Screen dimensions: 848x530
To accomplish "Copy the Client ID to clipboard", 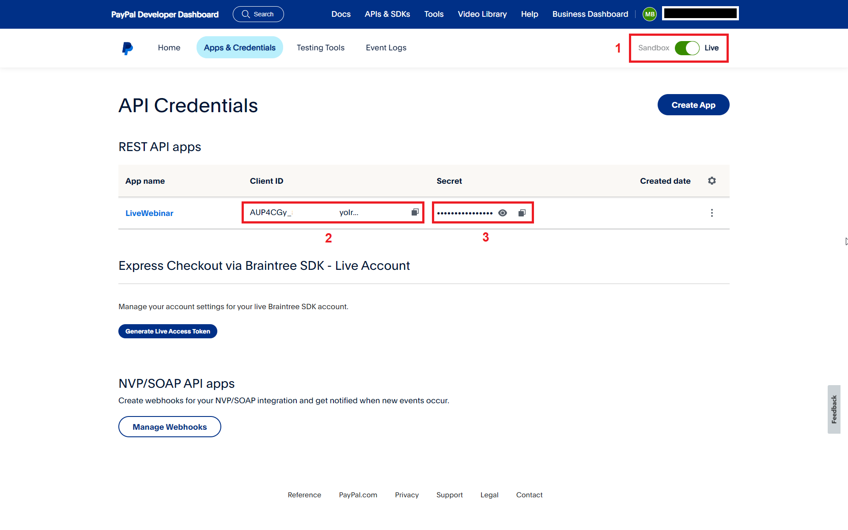I will (x=415, y=212).
